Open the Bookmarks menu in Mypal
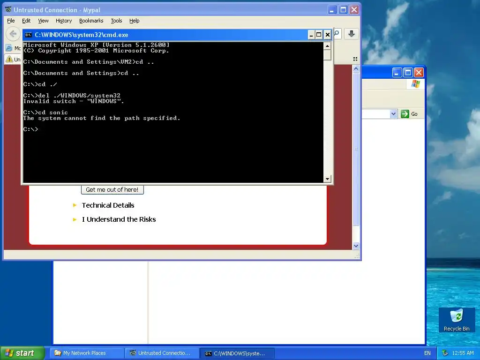Image resolution: width=480 pixels, height=360 pixels. pyautogui.click(x=91, y=21)
